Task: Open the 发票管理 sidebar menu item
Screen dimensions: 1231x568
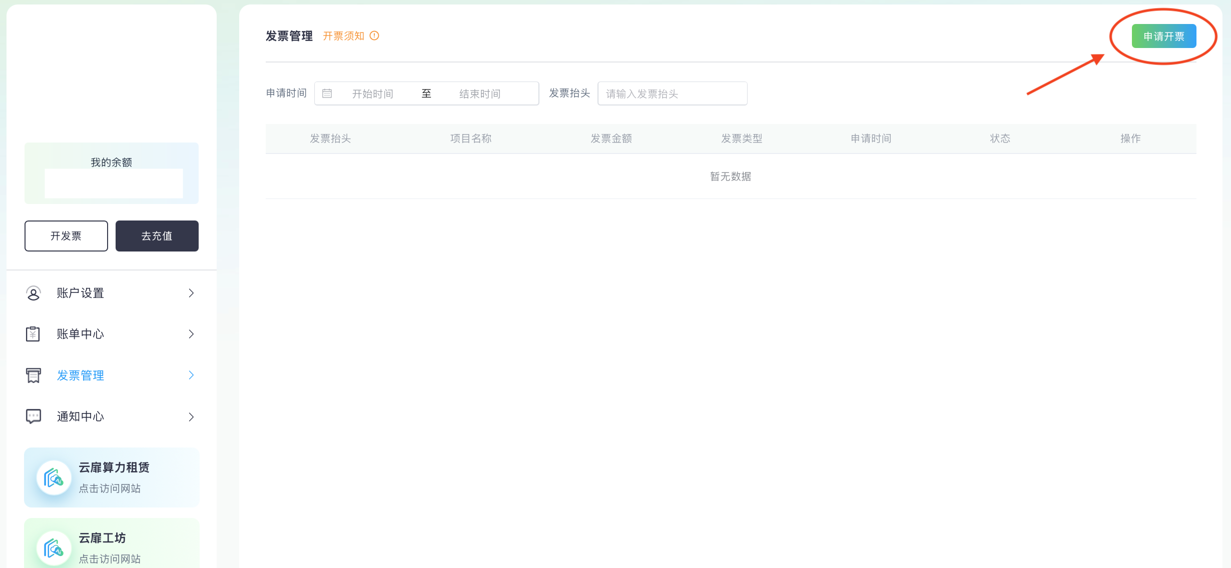Action: click(x=81, y=375)
